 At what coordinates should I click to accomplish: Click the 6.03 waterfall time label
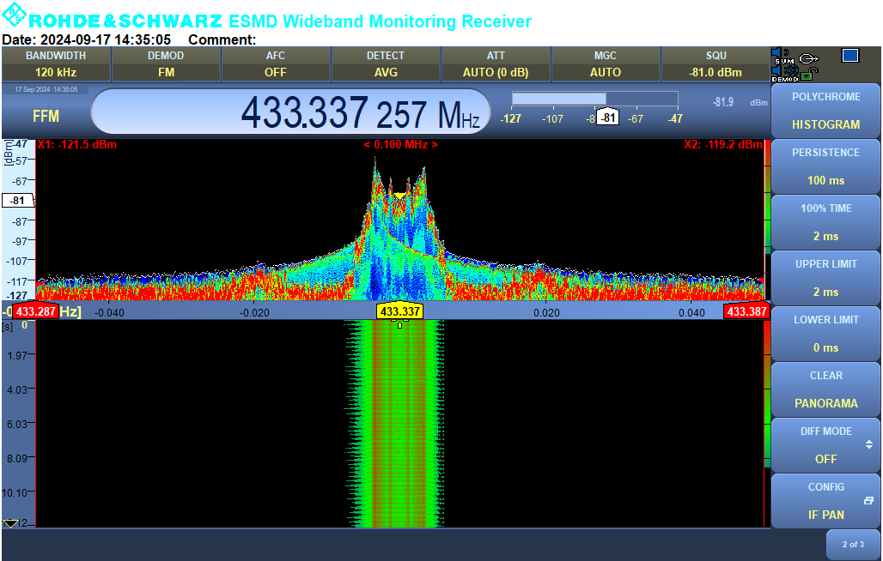(x=17, y=424)
